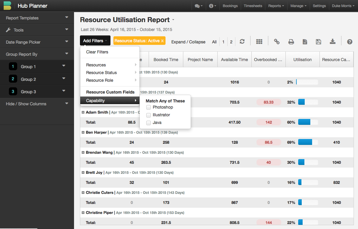Click the 142 overbooked value
The width and height of the screenshot is (358, 229).
(x=269, y=122)
